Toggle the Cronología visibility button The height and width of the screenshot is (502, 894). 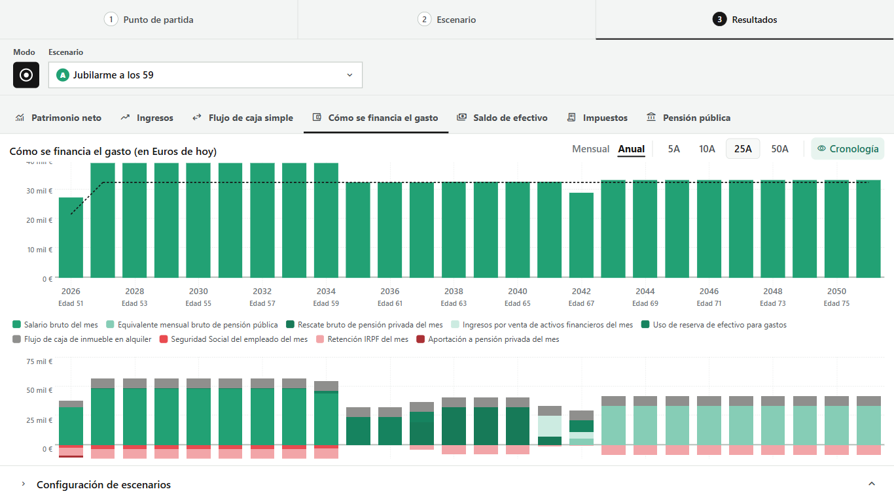(848, 149)
